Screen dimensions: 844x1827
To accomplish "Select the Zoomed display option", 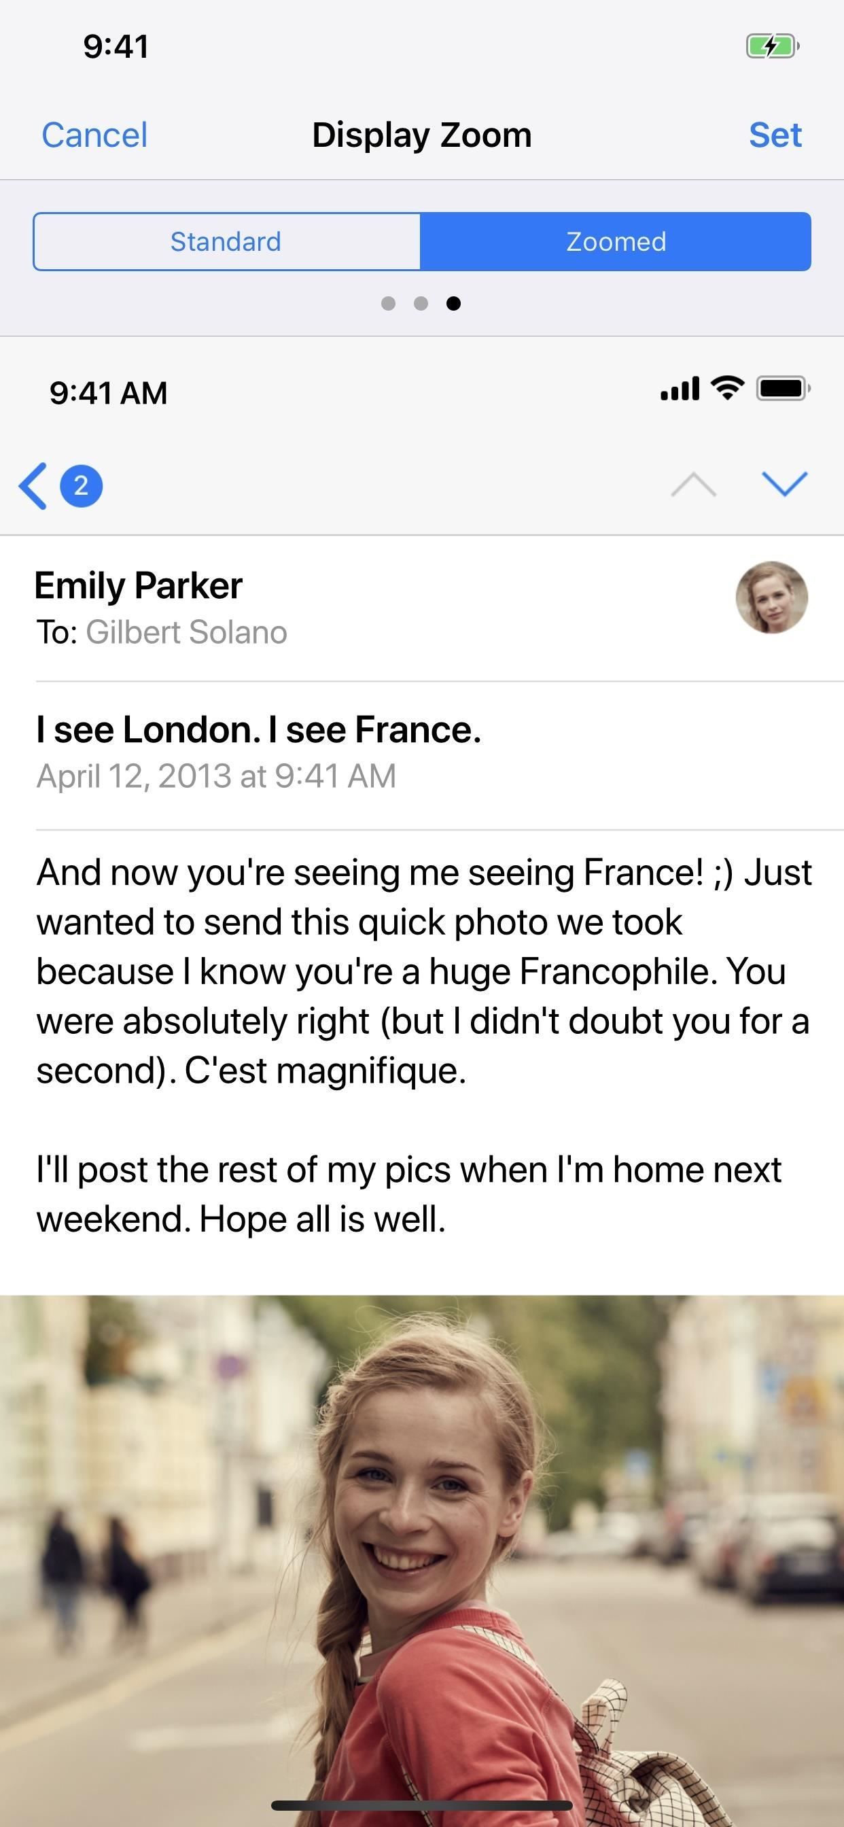I will coord(616,242).
